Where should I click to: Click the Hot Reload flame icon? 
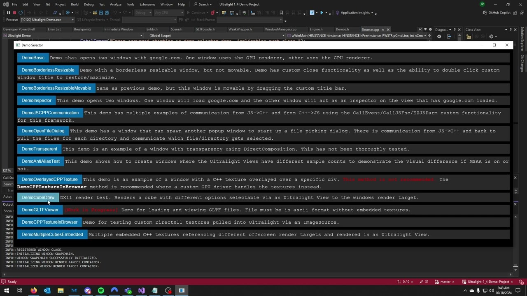213,13
